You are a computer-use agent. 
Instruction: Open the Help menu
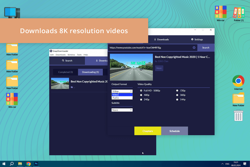[86, 55]
